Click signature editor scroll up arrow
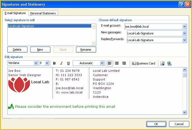This screenshot has width=192, height=130. click(x=184, y=70)
